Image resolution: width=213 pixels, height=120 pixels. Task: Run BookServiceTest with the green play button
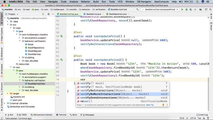point(182,10)
